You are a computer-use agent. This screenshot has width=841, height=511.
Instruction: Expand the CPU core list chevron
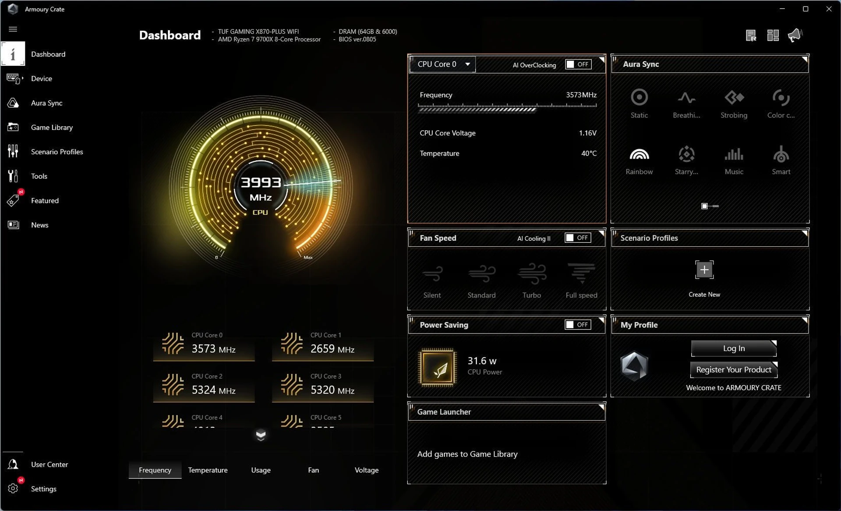click(261, 435)
